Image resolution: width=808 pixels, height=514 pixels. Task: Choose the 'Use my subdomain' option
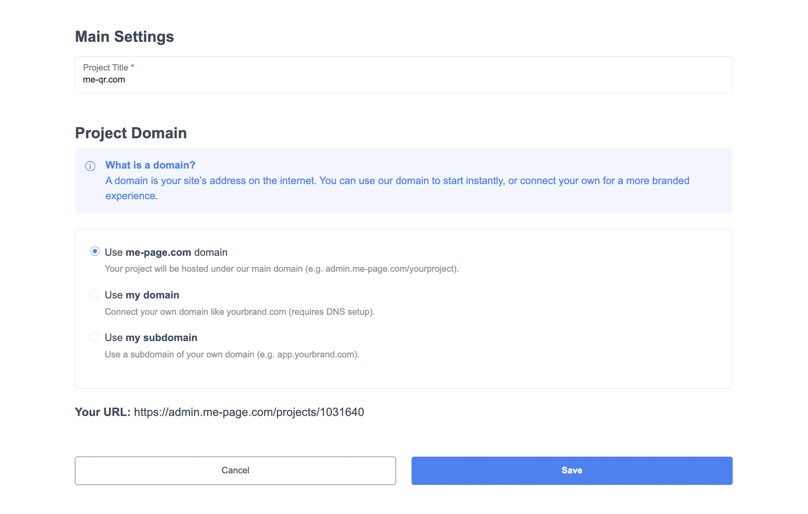(95, 336)
